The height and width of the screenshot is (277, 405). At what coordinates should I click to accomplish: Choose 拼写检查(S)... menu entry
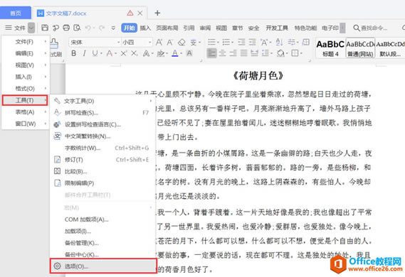102,113
